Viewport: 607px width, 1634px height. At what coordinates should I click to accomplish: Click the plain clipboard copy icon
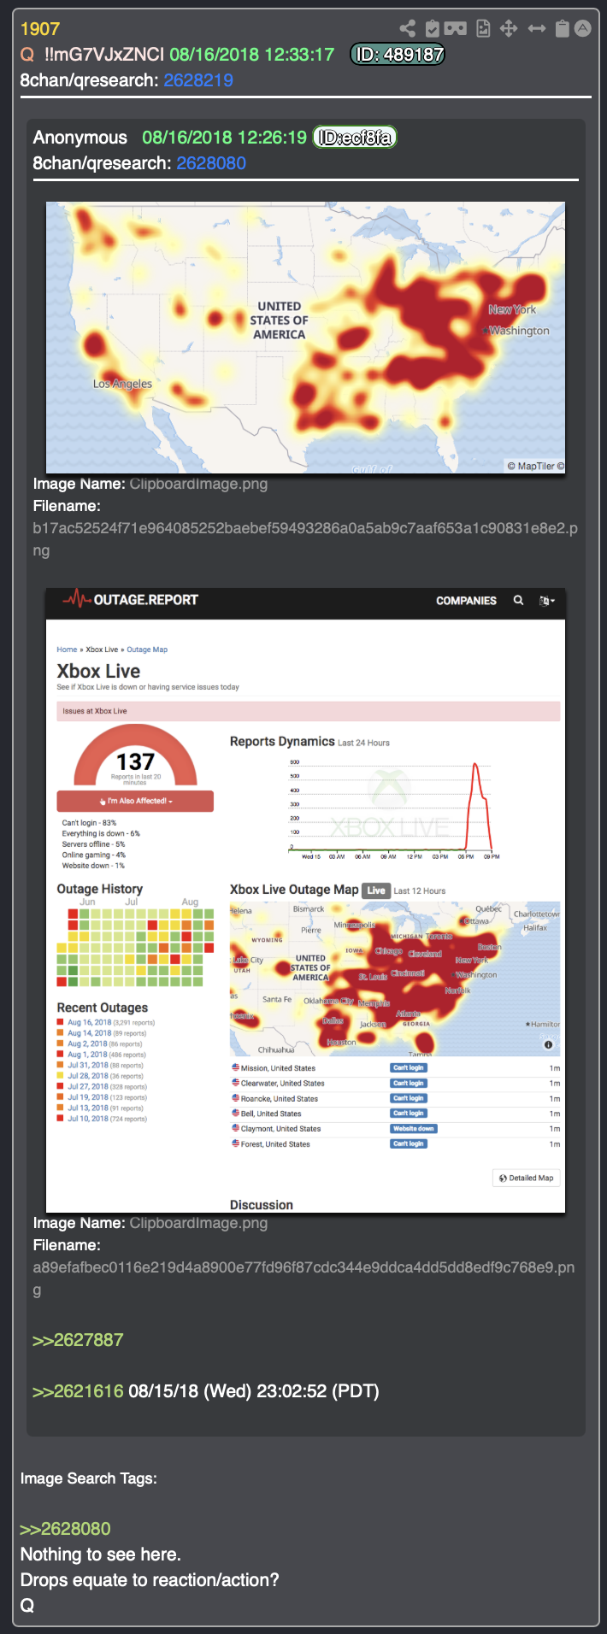tap(562, 28)
